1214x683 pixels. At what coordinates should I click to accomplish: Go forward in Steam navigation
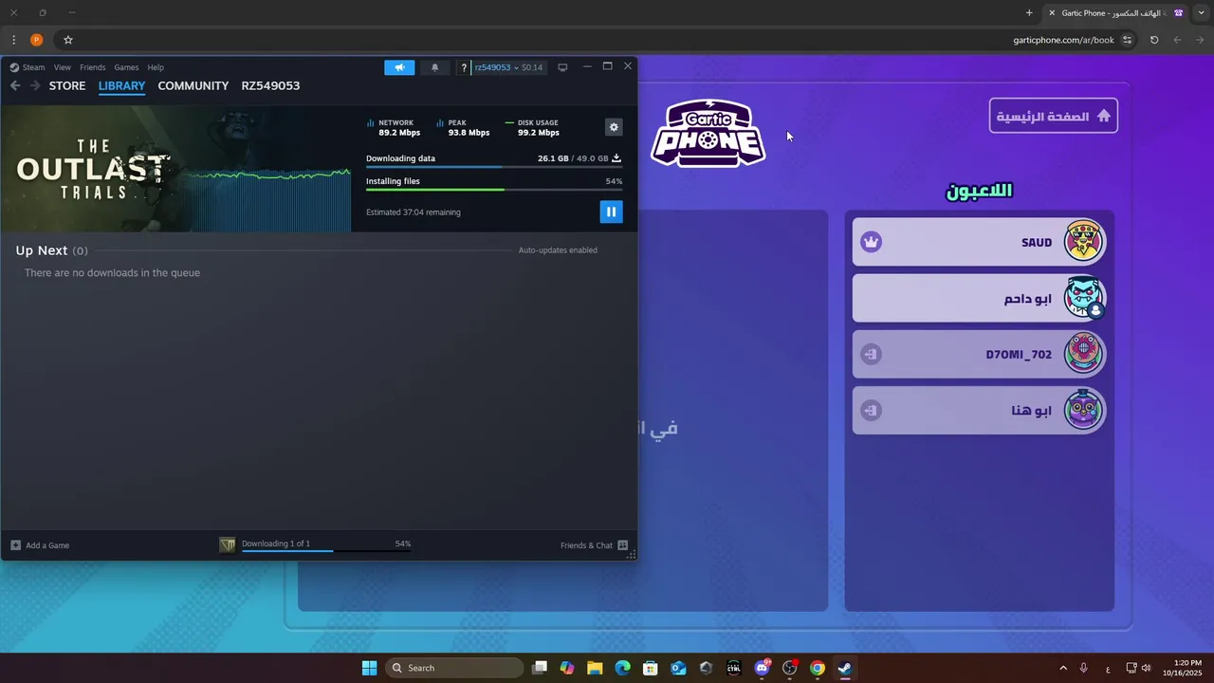(x=35, y=85)
